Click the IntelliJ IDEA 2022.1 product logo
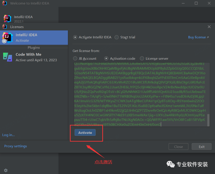Viewport: 215px width, 174px height. point(7,19)
